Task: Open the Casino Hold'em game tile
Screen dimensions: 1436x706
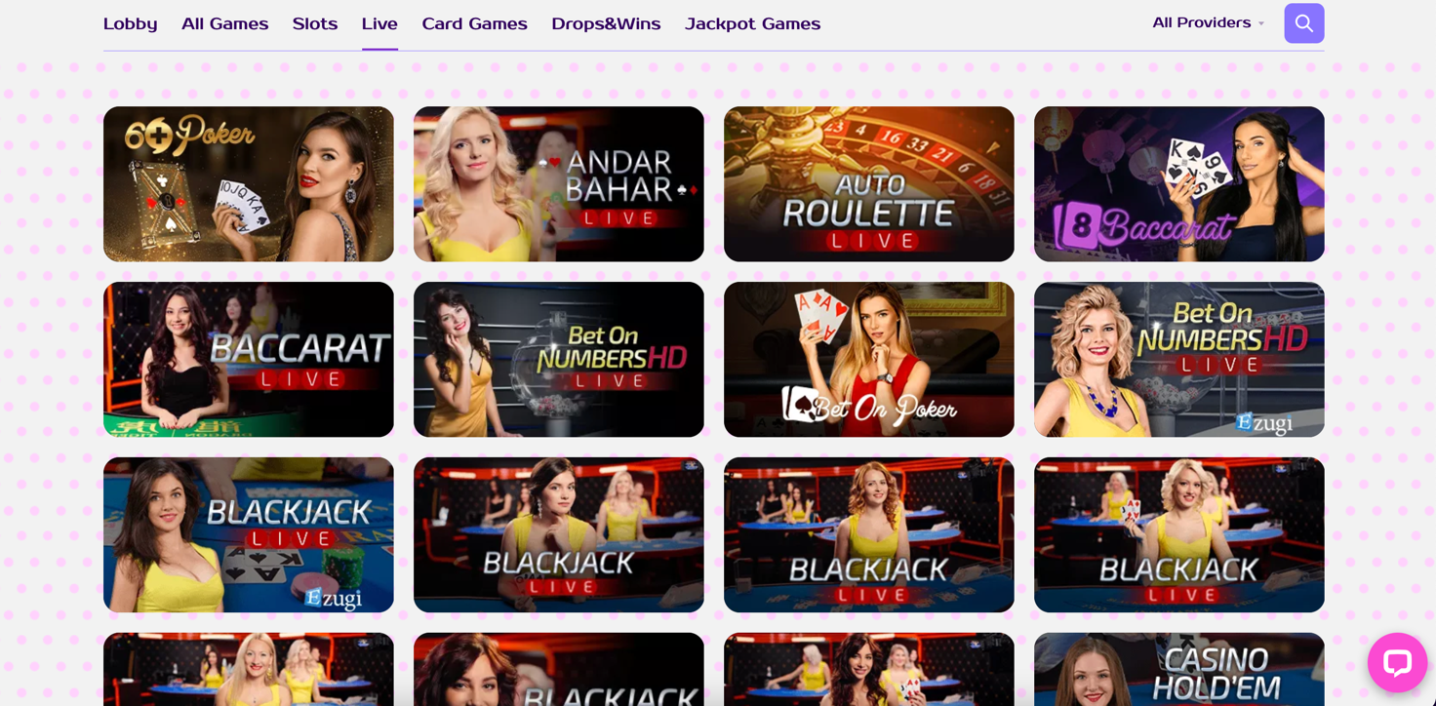Action: pyautogui.click(x=1179, y=669)
